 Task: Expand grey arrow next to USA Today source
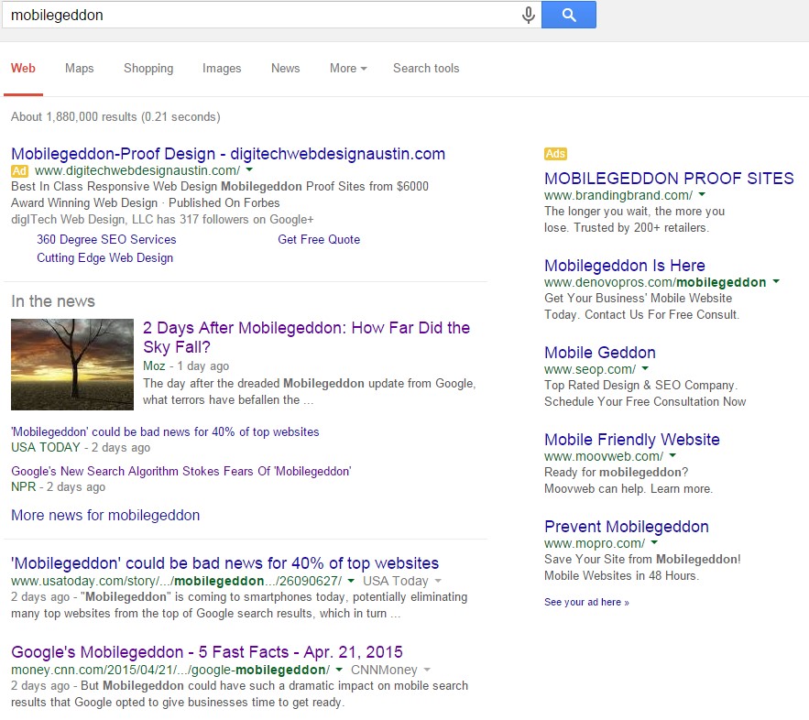pos(438,581)
